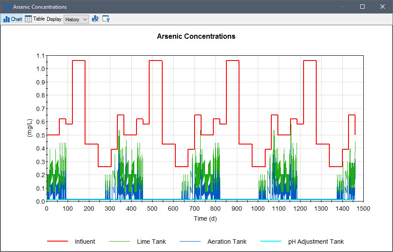Click the Lime Tank legend label
The width and height of the screenshot is (393, 252).
151,242
